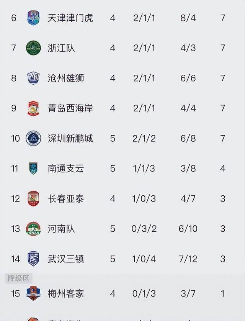Tap 青岛西海岸 points value 7

[x=223, y=108]
